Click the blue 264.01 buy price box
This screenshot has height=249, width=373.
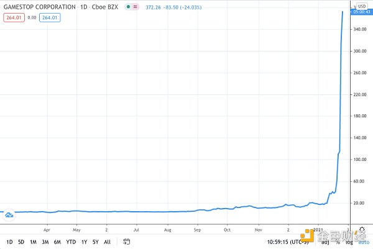click(x=50, y=18)
